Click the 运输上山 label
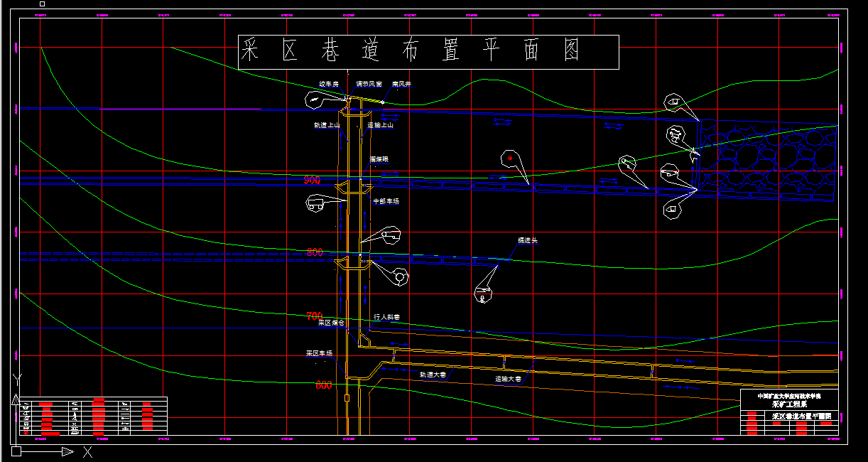Screen dimensions: 868x462 tap(380, 125)
